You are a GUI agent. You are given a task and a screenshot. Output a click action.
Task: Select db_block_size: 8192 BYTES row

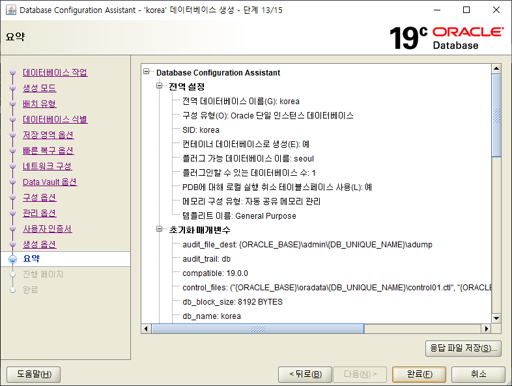tap(233, 302)
